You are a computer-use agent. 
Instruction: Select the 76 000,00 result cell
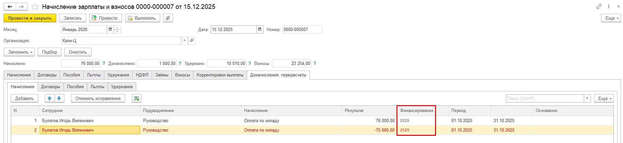(369, 121)
